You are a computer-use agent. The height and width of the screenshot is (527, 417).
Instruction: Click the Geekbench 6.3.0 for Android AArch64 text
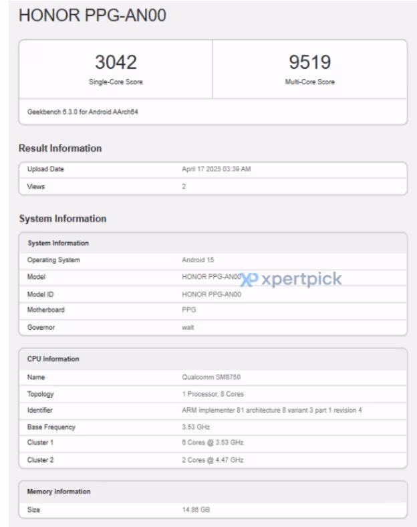(83, 112)
